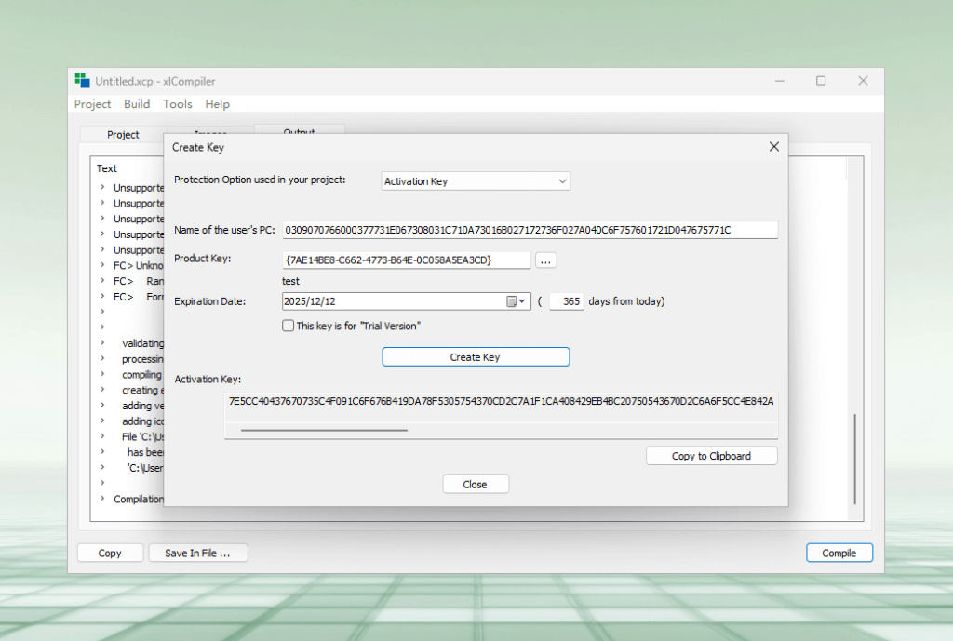Open the Tools menu
Viewport: 953px width, 641px height.
click(177, 104)
